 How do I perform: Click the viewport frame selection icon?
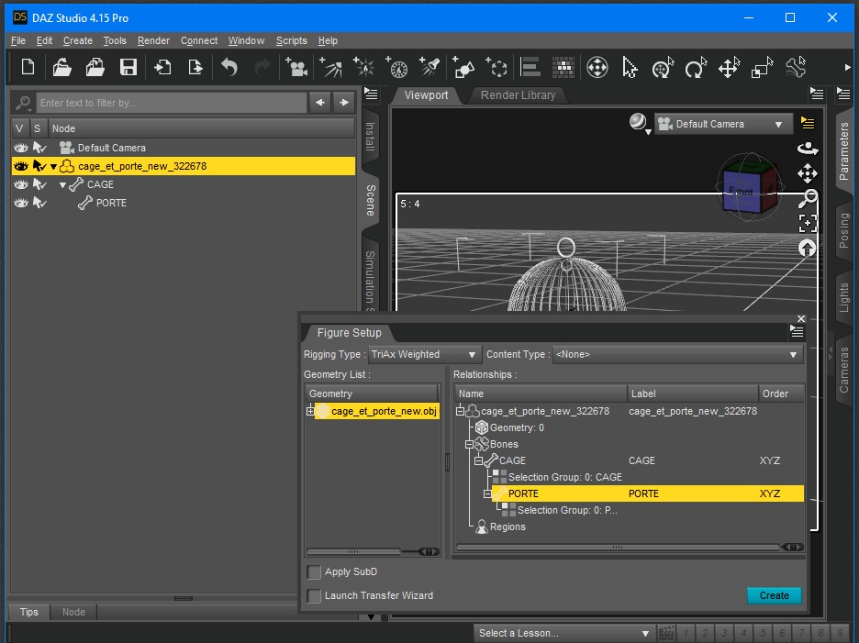pos(808,224)
